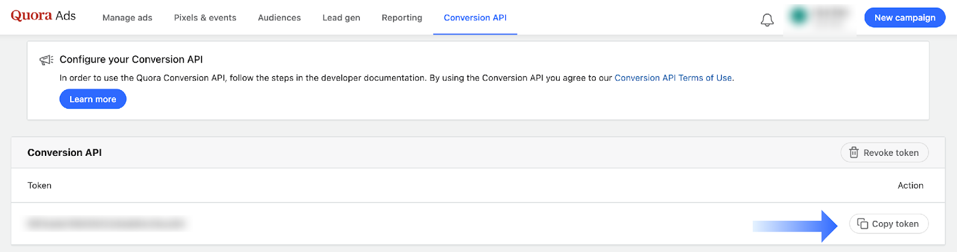Click the Configure your Conversion API heading
Image resolution: width=957 pixels, height=252 pixels.
click(131, 60)
